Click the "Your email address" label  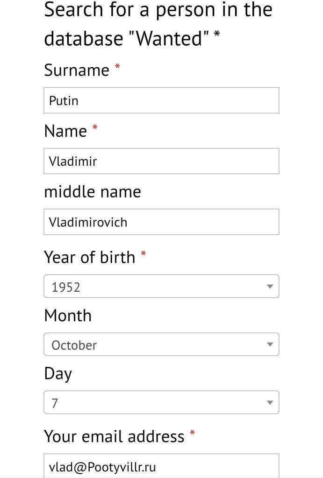point(115,436)
